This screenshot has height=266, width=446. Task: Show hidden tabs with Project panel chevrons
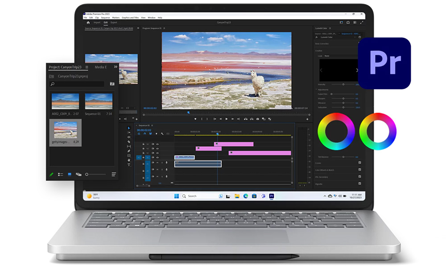116,67
